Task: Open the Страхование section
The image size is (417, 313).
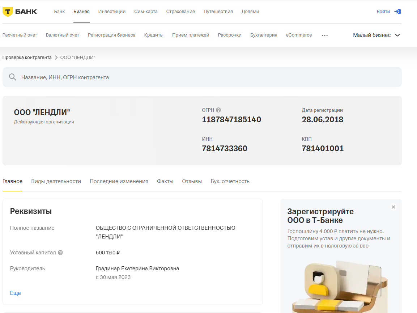Action: [x=180, y=12]
